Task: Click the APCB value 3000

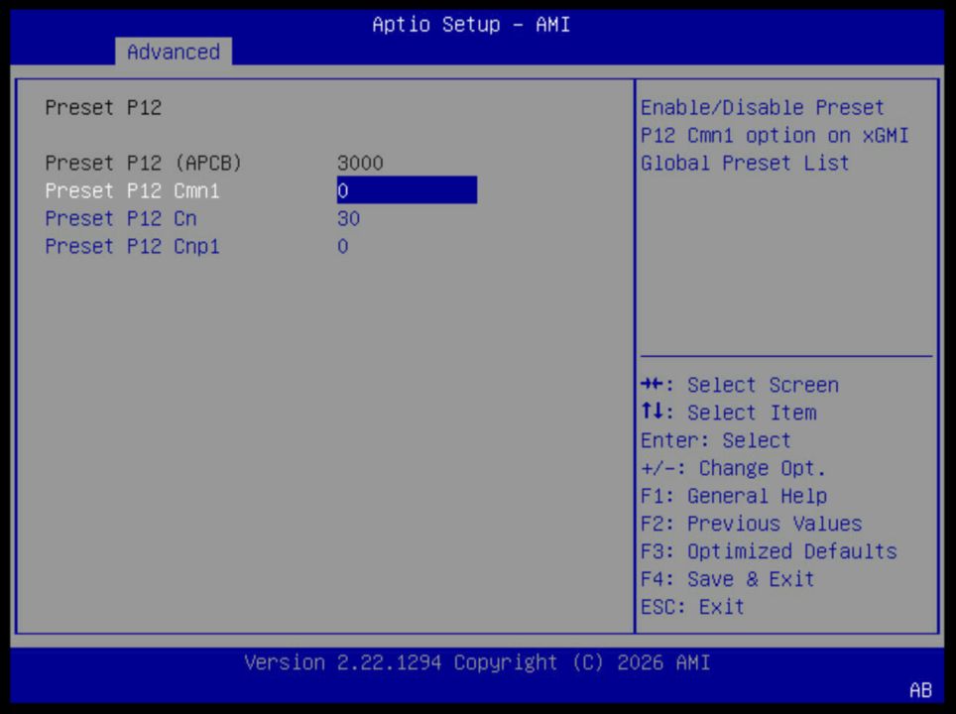Action: (x=360, y=163)
